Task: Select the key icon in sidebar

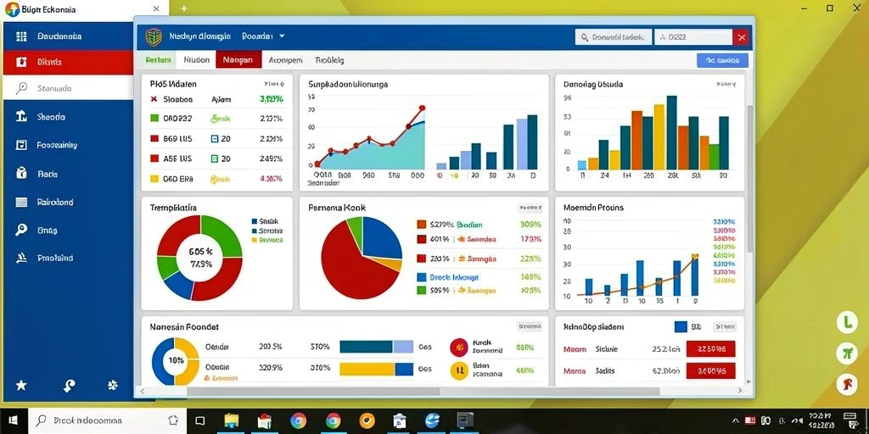Action: click(x=21, y=231)
